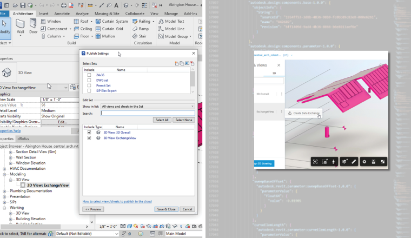Check the Permit Set include box

tap(89, 85)
